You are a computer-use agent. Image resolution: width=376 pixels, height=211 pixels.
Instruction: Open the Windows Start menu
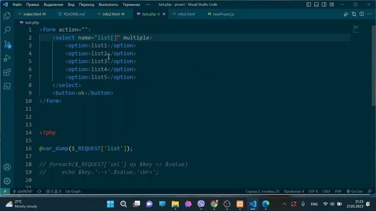coord(110,204)
